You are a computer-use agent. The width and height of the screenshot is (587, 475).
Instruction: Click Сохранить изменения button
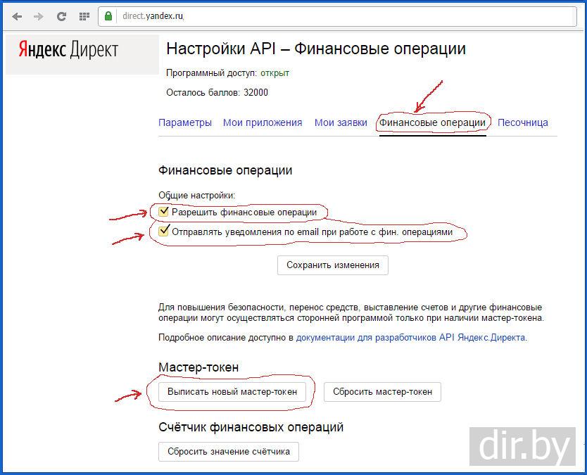tap(333, 265)
